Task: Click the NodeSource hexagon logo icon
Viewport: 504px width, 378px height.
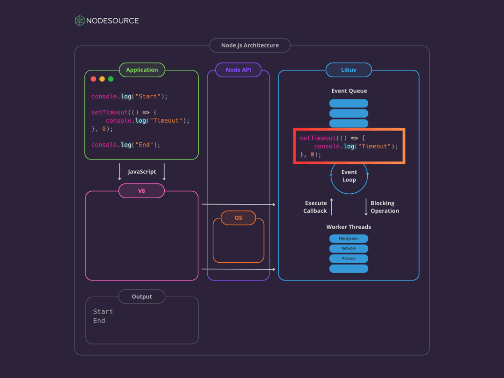Action: [80, 21]
